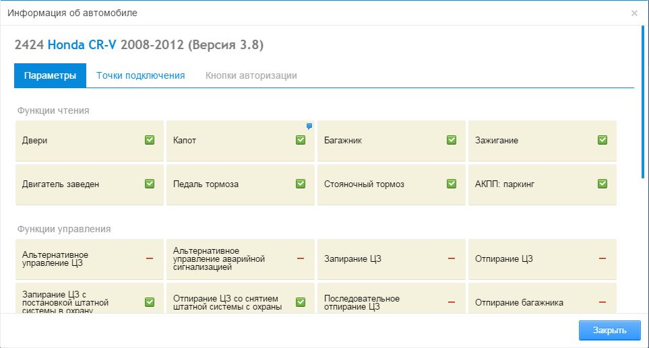Click the red dash icon for Запирание ЦЗ

click(452, 258)
